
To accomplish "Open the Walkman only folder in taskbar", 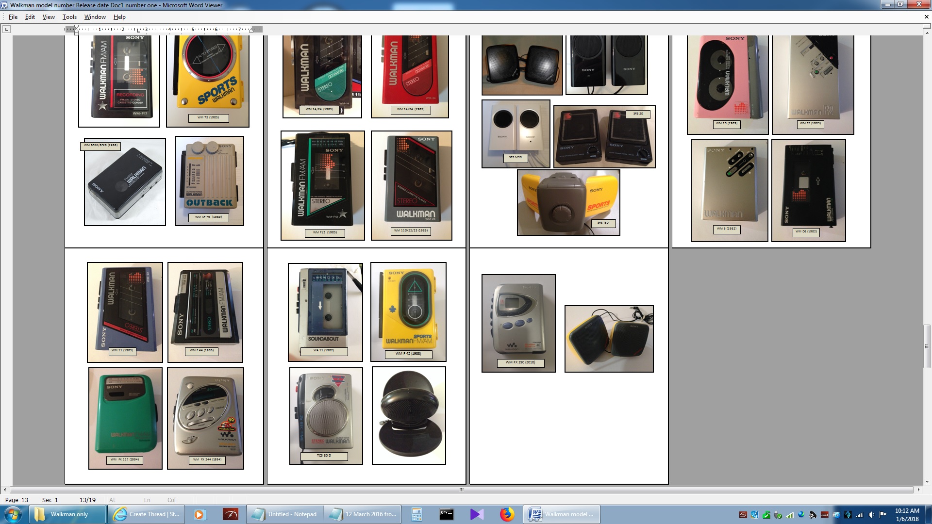I will pos(67,514).
